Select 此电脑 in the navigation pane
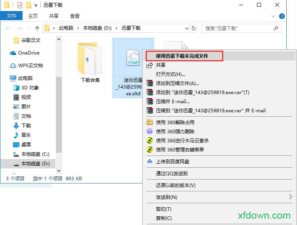The image size is (297, 225). [25, 78]
